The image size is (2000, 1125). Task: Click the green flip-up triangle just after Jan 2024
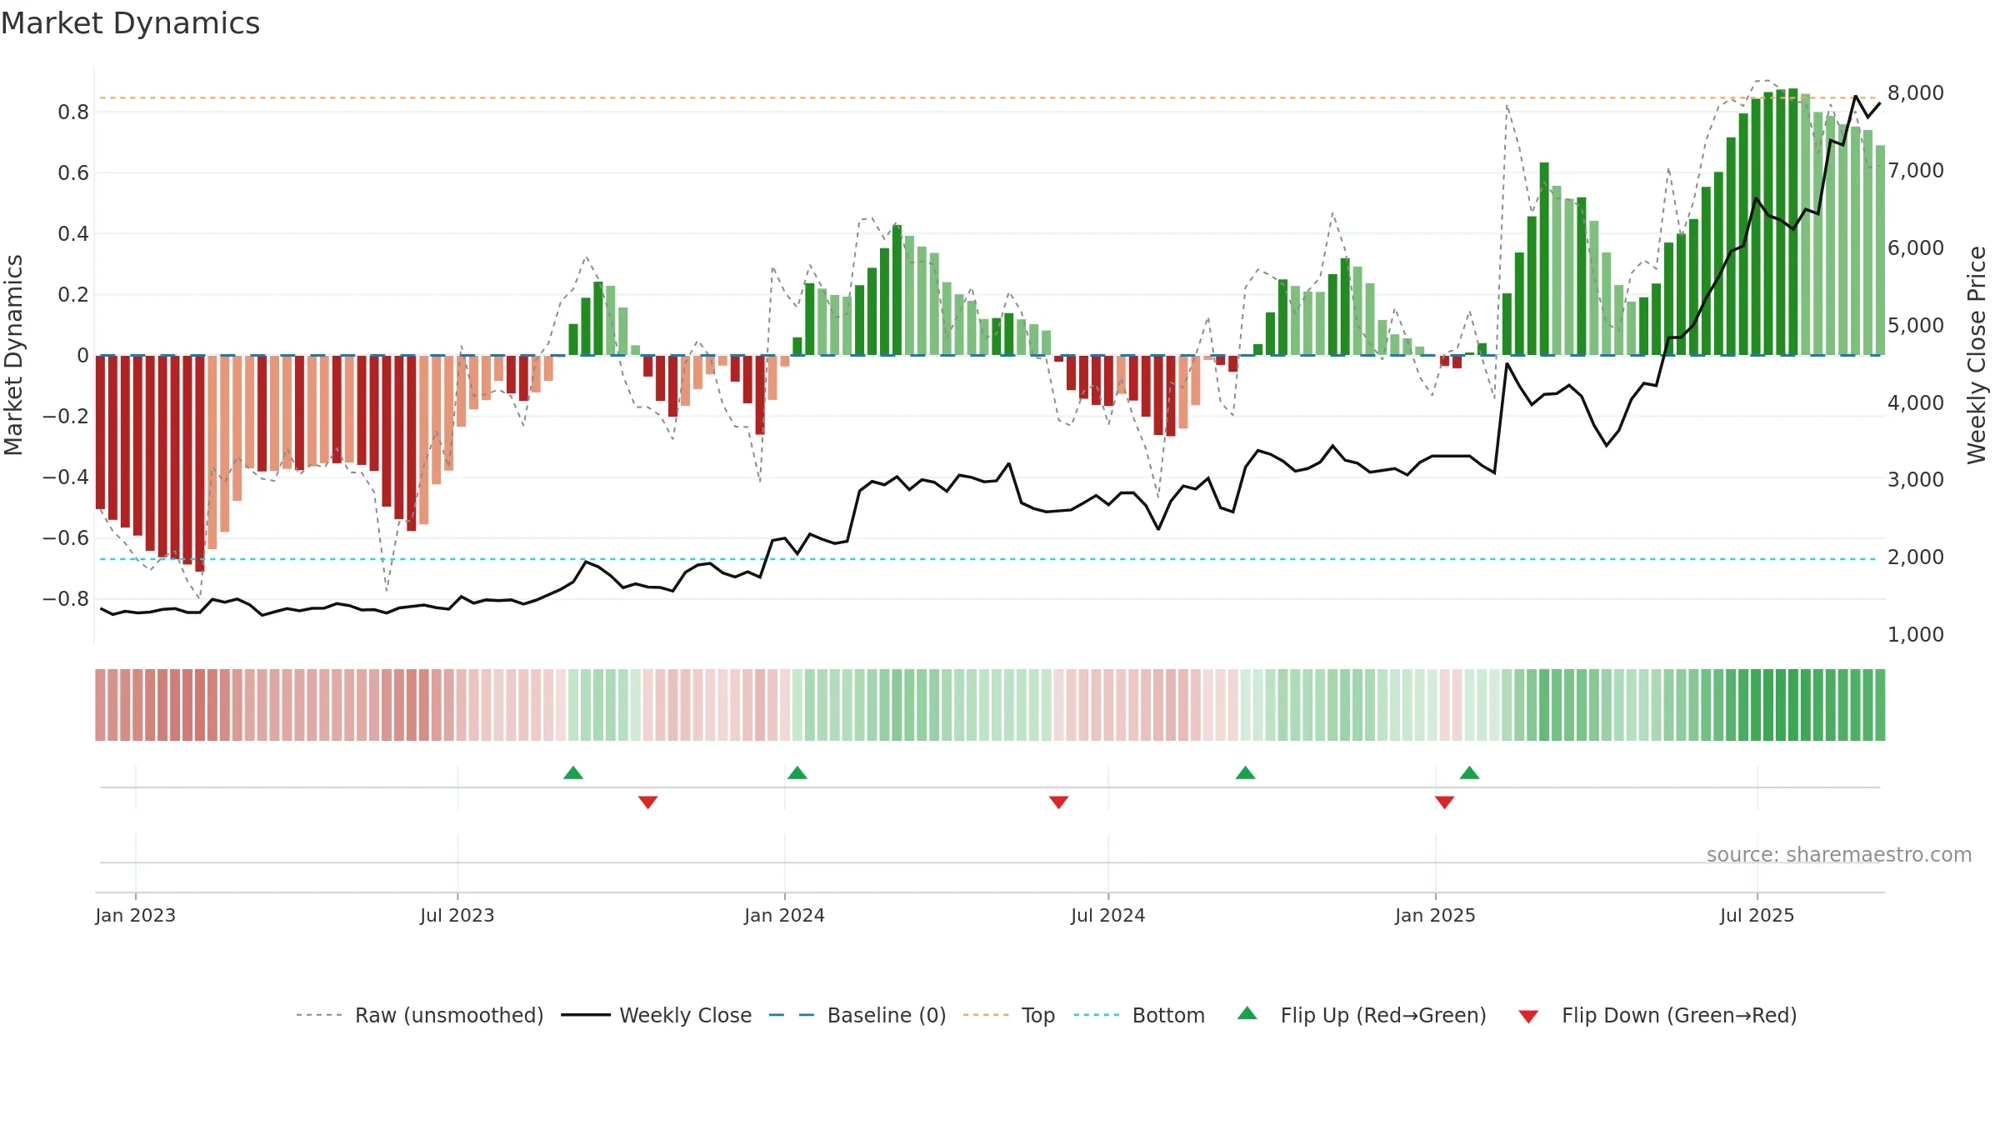[797, 772]
